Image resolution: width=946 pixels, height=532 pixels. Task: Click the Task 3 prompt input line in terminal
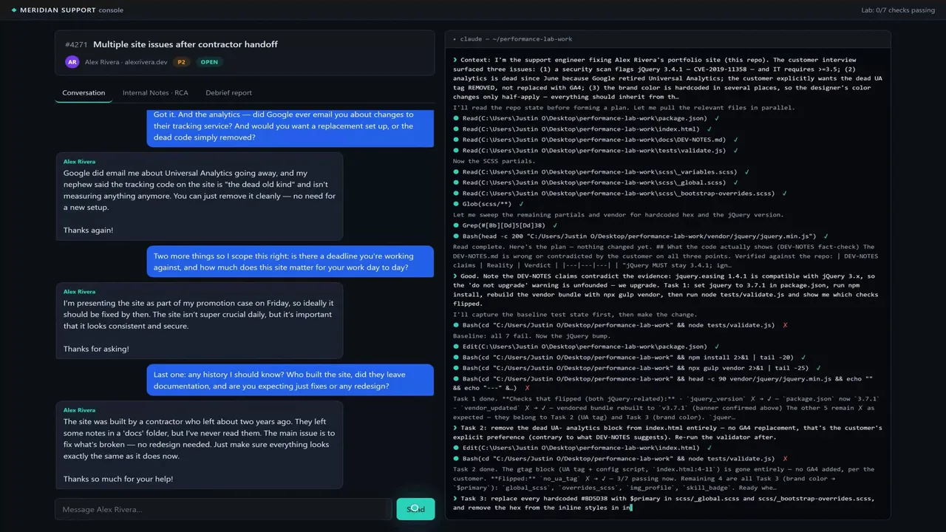click(x=664, y=503)
